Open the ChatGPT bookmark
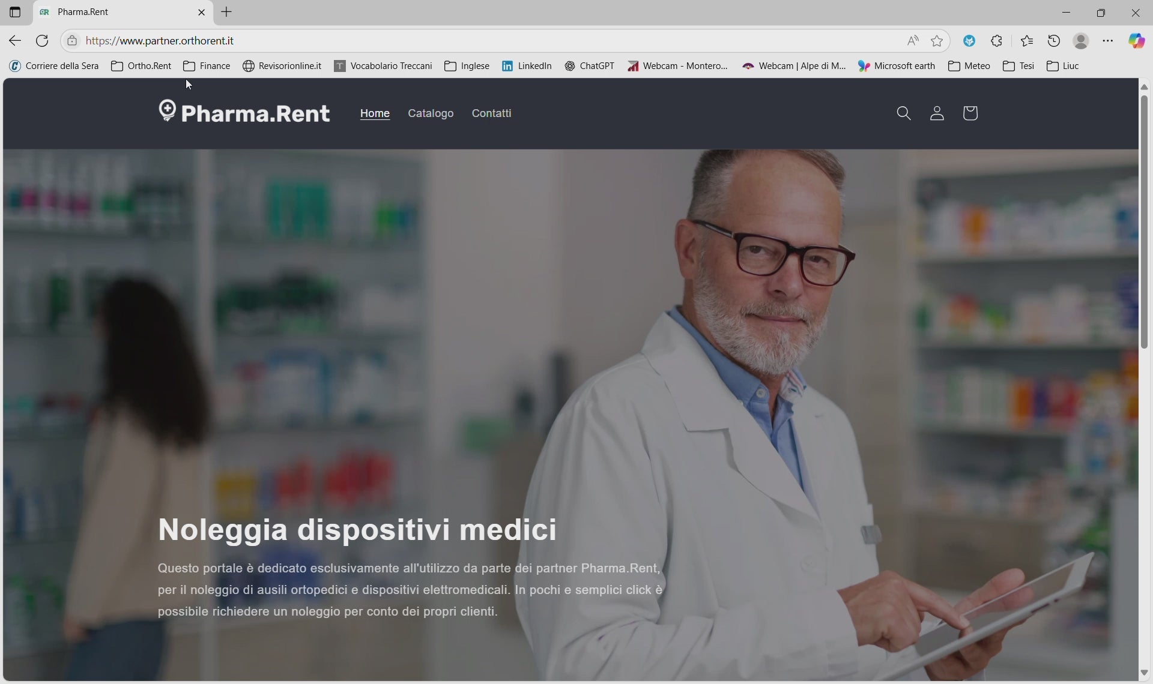 click(590, 66)
